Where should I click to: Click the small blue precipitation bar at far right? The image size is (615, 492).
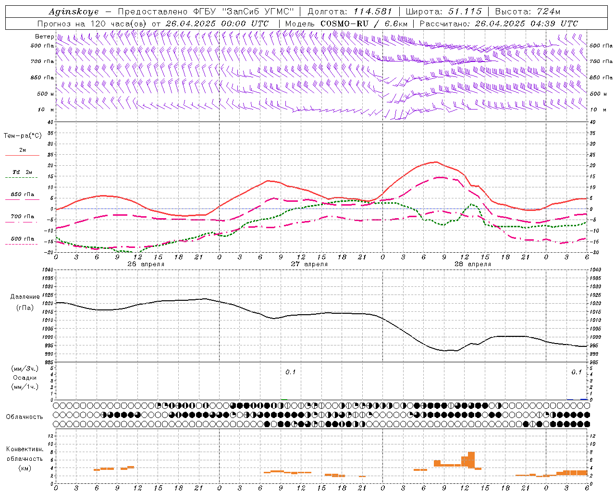click(x=584, y=399)
